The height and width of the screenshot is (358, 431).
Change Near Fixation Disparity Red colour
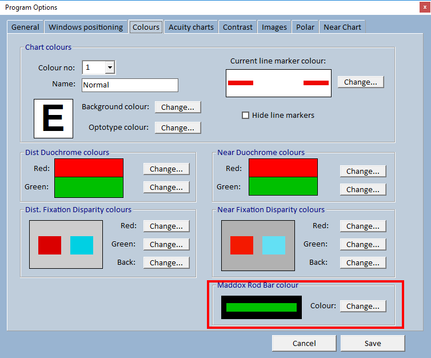363,226
